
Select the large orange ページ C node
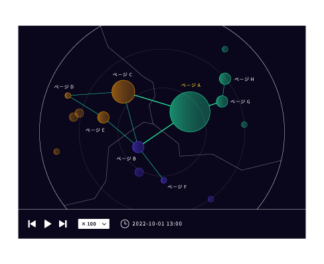pyautogui.click(x=123, y=92)
